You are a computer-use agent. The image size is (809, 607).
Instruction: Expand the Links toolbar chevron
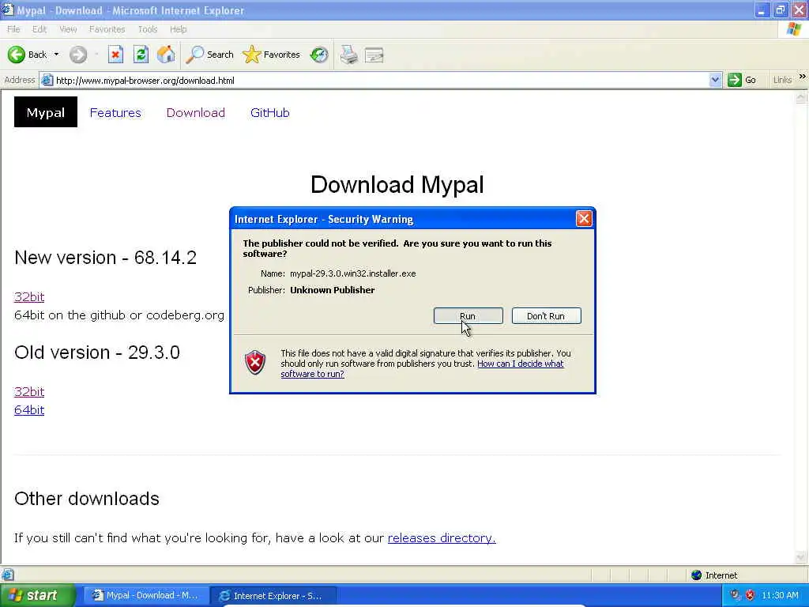point(803,77)
